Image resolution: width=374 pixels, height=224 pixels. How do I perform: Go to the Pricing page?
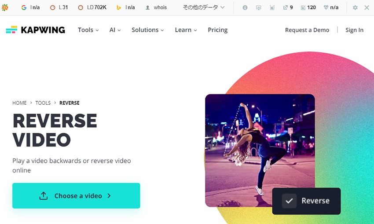(217, 30)
